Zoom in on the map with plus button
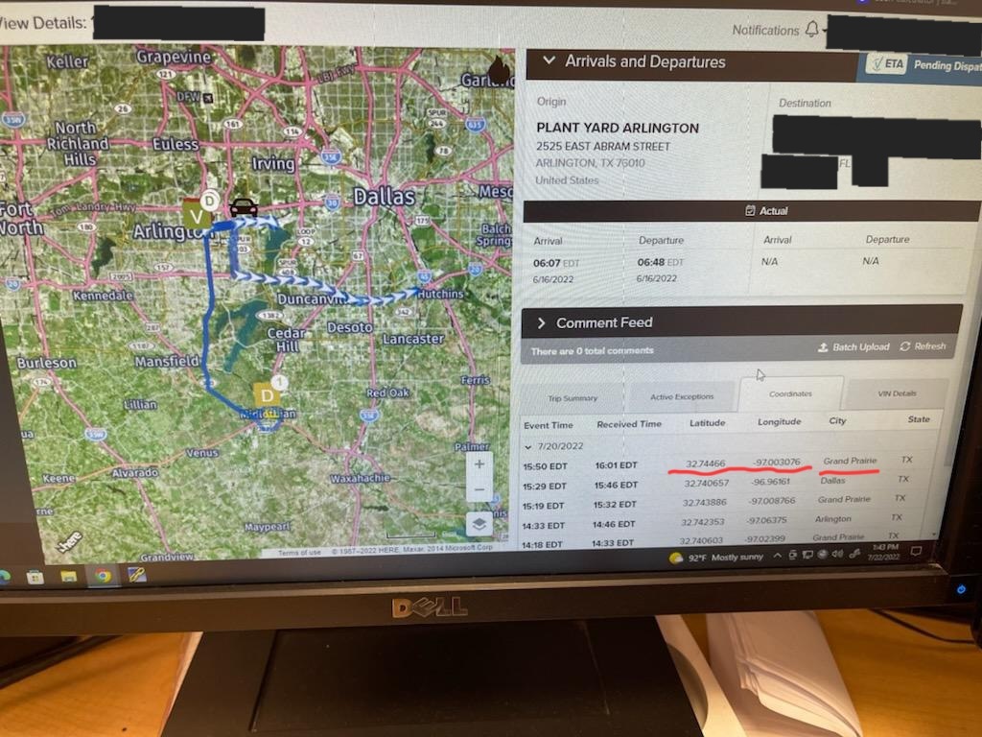 coord(479,464)
